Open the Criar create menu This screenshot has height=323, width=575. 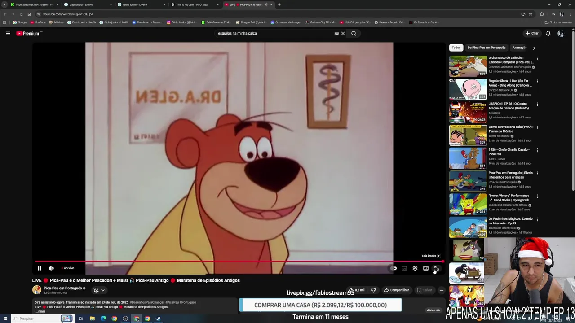pyautogui.click(x=532, y=33)
